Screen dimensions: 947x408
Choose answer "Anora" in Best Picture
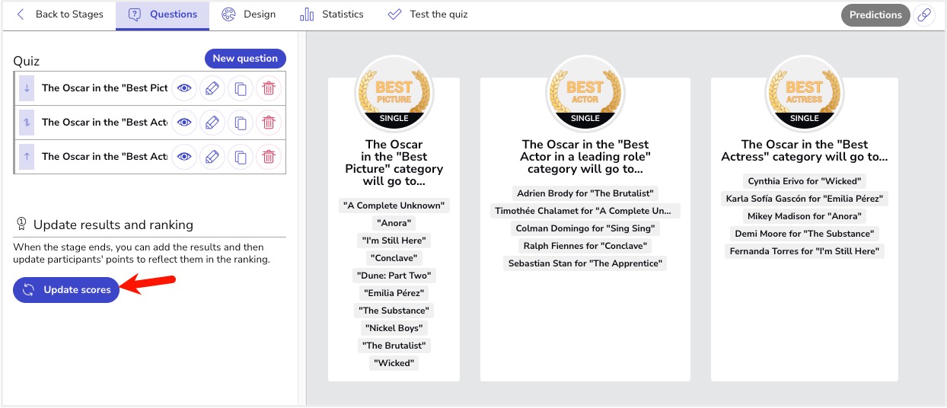point(394,223)
